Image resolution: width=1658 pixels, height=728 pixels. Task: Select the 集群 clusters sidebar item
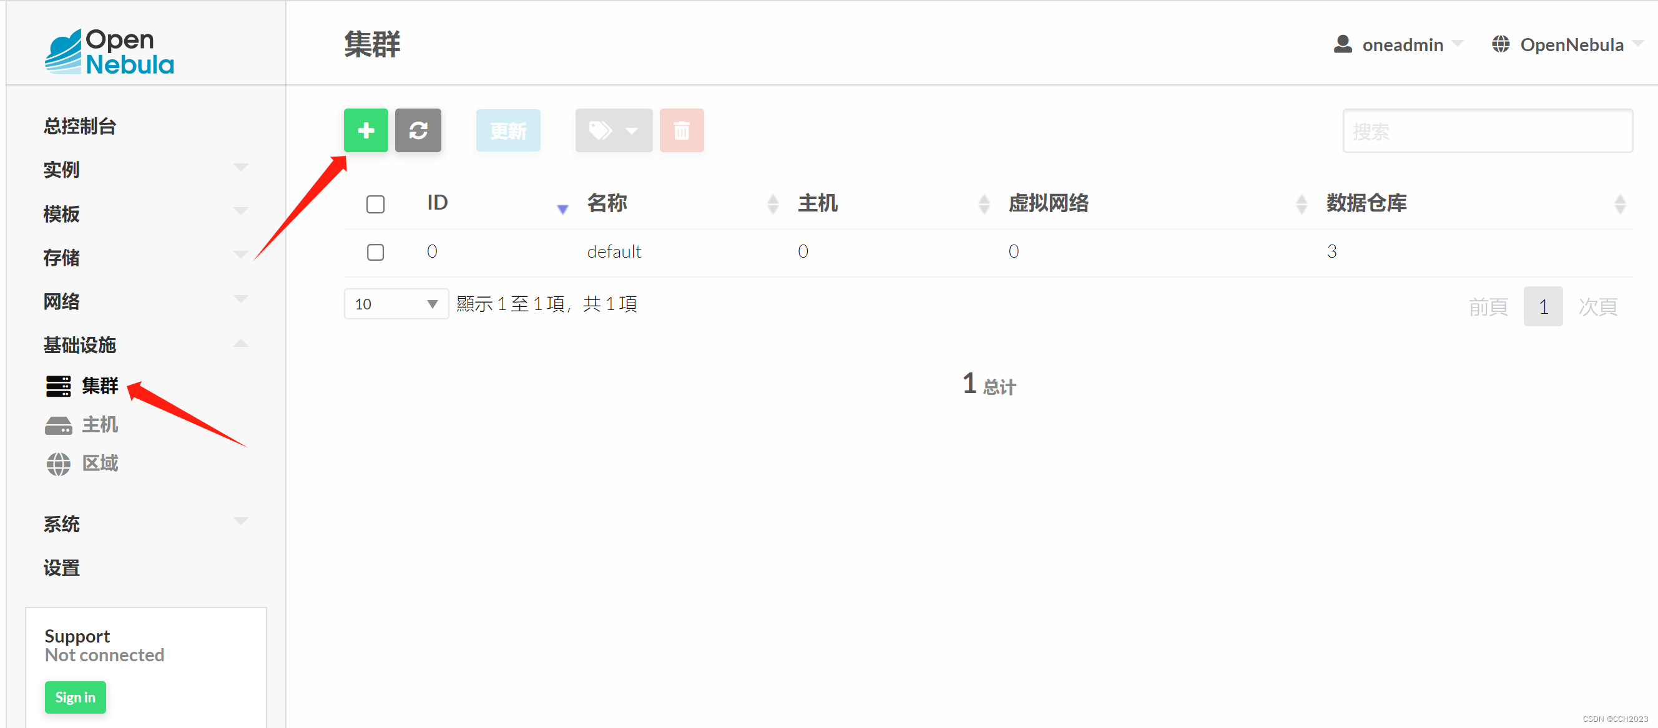pos(99,386)
